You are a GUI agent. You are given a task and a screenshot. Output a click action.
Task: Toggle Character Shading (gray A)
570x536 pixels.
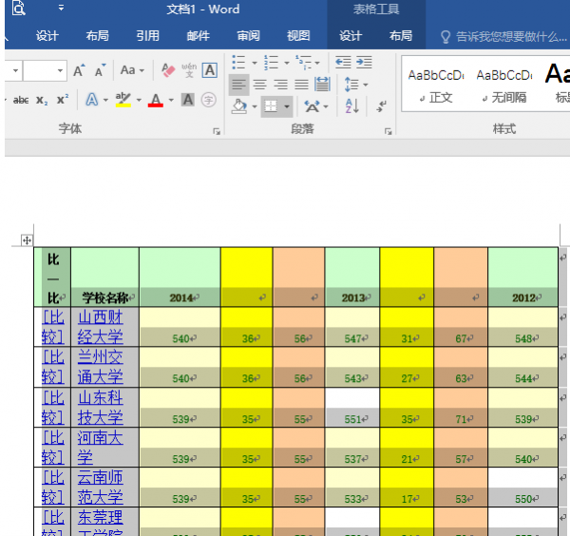point(188,100)
